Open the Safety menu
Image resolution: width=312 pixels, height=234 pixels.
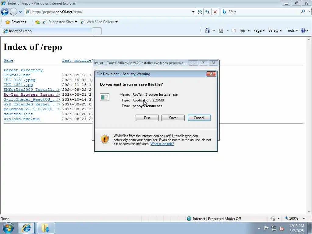pos(275,30)
